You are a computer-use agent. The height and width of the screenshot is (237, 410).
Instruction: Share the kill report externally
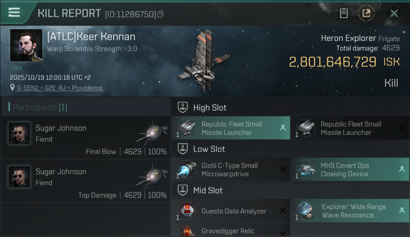(x=366, y=13)
